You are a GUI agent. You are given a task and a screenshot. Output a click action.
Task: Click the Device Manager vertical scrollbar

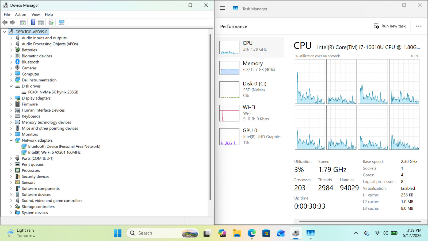(210, 117)
